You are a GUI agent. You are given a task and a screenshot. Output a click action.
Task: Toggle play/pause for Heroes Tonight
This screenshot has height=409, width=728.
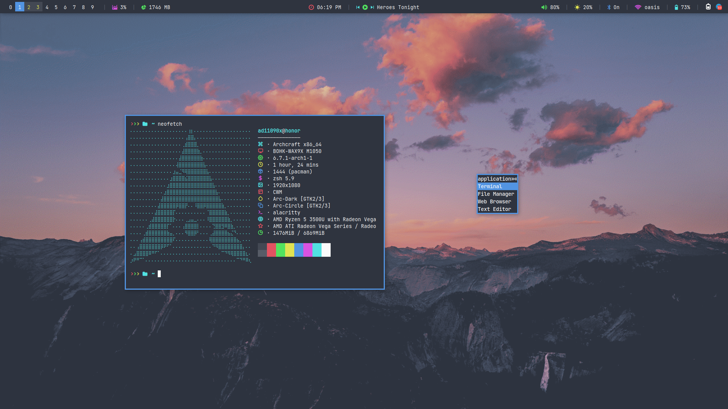coord(365,7)
